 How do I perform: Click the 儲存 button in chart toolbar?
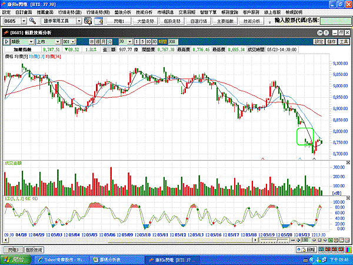pos(331,42)
